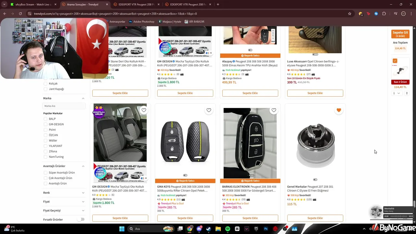Favorite the BARKAS ELEKTRONİK key cover
Image resolution: width=416 pixels, height=234 pixels.
coord(274,110)
